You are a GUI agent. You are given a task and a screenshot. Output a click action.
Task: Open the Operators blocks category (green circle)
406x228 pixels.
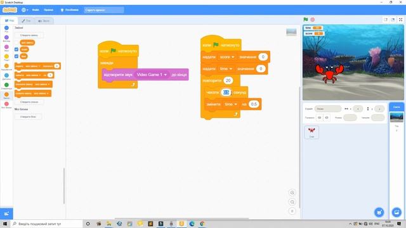[x=6, y=85]
